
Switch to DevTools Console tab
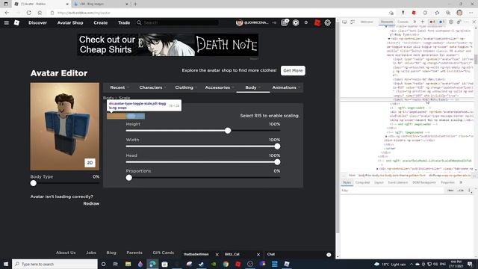pyautogui.click(x=403, y=22)
